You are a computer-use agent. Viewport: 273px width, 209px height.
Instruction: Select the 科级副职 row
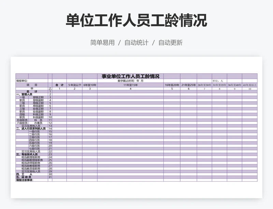(136, 117)
